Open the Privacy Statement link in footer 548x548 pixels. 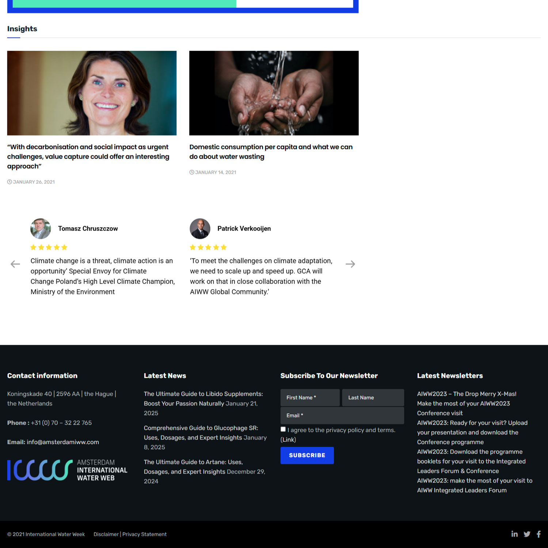tap(144, 534)
